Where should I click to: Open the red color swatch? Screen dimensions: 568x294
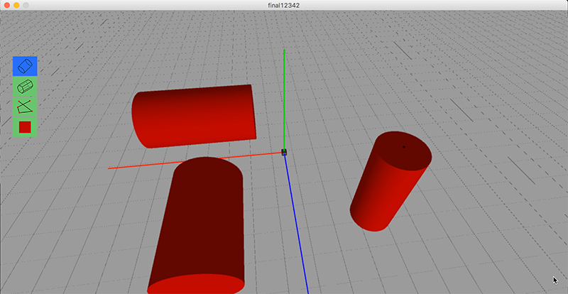(x=25, y=127)
